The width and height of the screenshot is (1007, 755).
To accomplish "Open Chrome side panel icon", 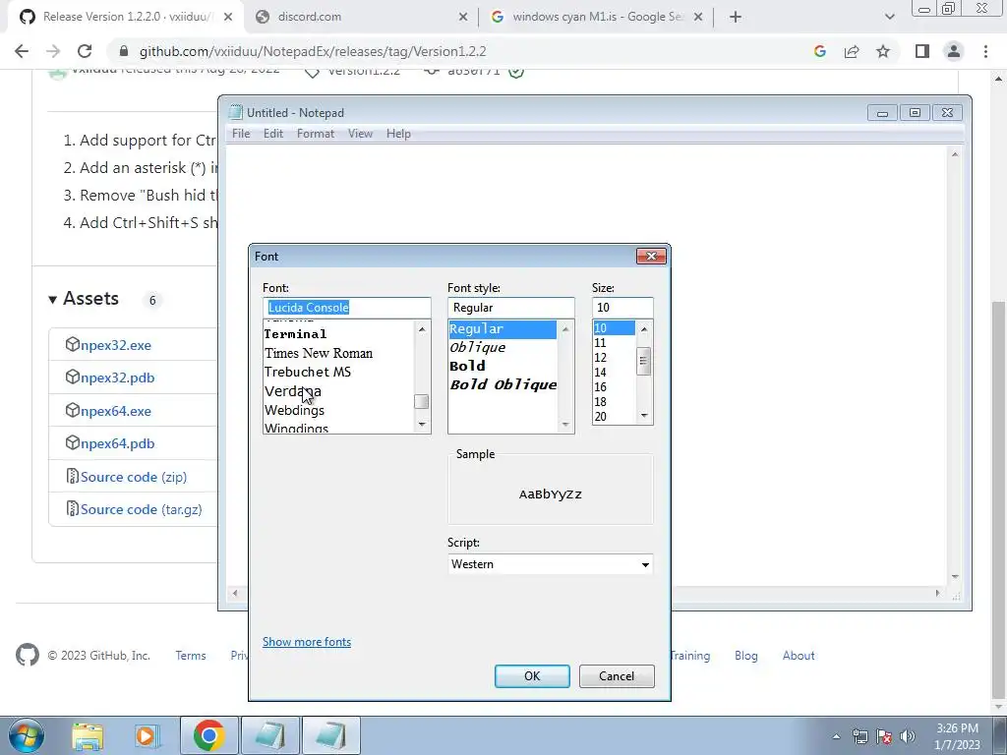I will [922, 51].
